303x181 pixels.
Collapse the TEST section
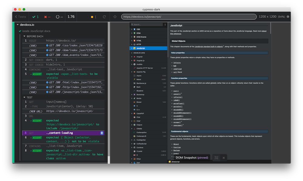[x=24, y=97]
